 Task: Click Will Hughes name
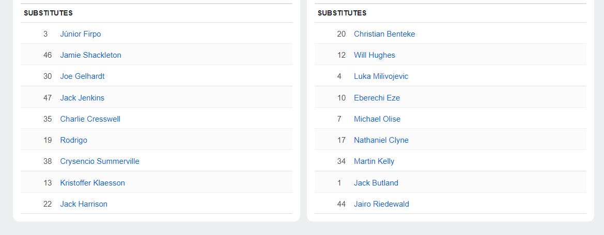pos(374,55)
